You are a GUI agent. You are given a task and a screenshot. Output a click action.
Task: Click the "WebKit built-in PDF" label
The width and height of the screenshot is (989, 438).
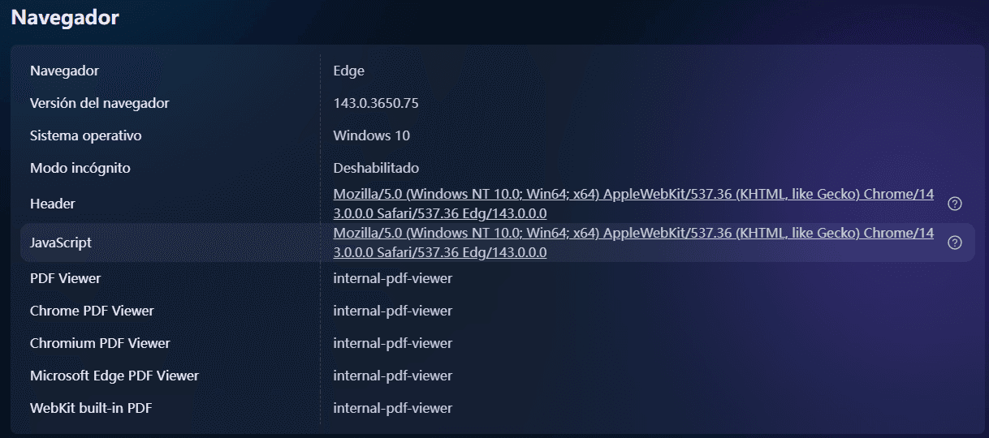[91, 408]
